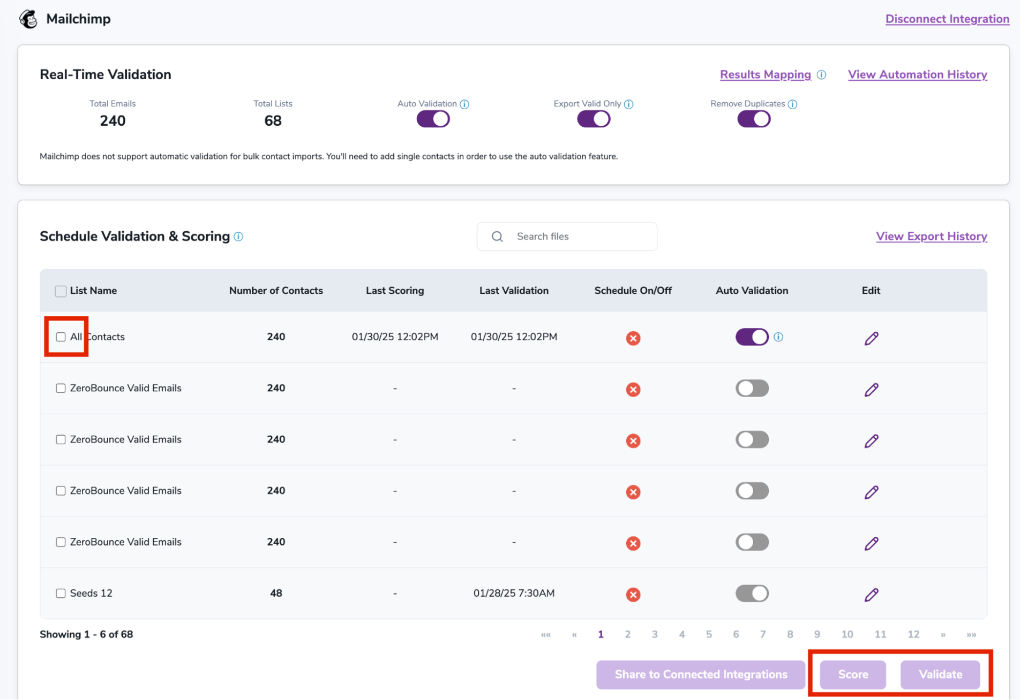Click the List Name column header
Image resolution: width=1020 pixels, height=700 pixels.
pyautogui.click(x=93, y=291)
